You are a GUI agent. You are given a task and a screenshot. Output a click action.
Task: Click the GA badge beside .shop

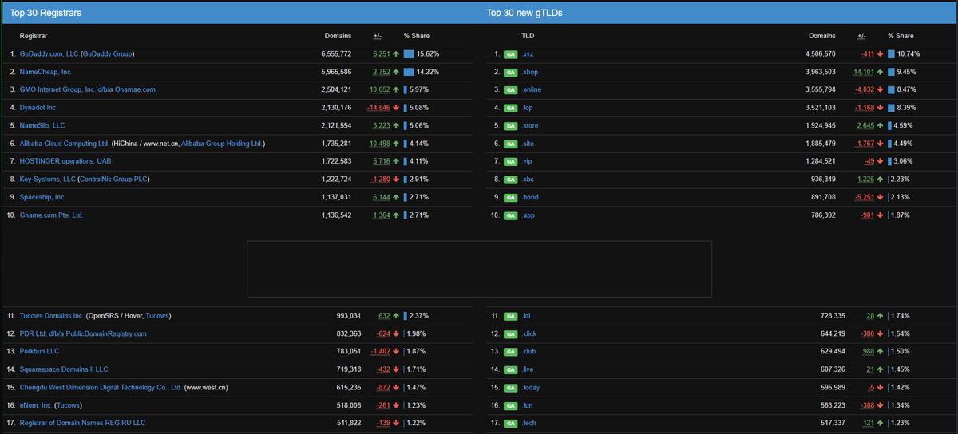tap(510, 72)
